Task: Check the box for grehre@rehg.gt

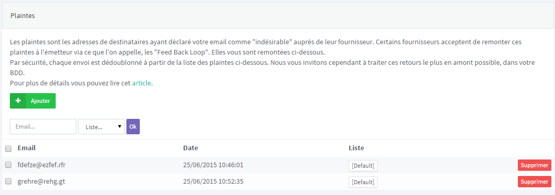Action: (8, 182)
